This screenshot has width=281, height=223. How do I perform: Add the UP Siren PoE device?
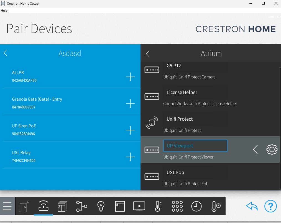[x=130, y=130]
